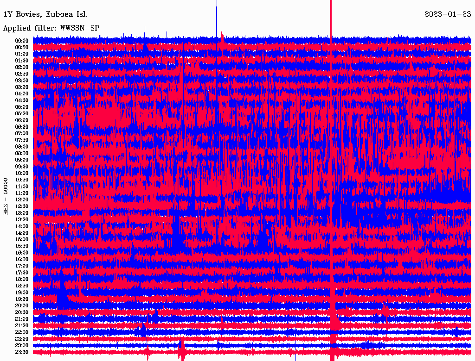Select the 19:00 time label
The width and height of the screenshot is (475, 361).
point(22,293)
